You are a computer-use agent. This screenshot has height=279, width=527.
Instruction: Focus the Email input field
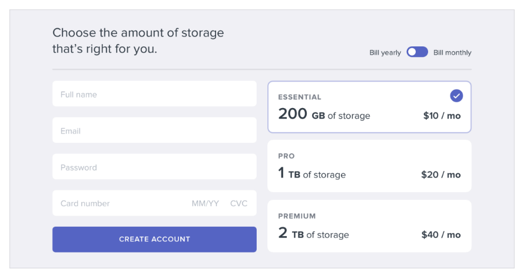pos(154,130)
